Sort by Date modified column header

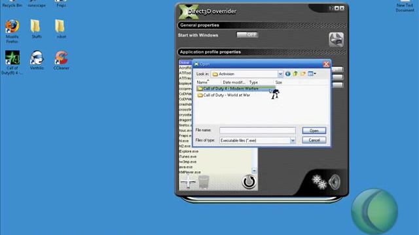point(234,82)
